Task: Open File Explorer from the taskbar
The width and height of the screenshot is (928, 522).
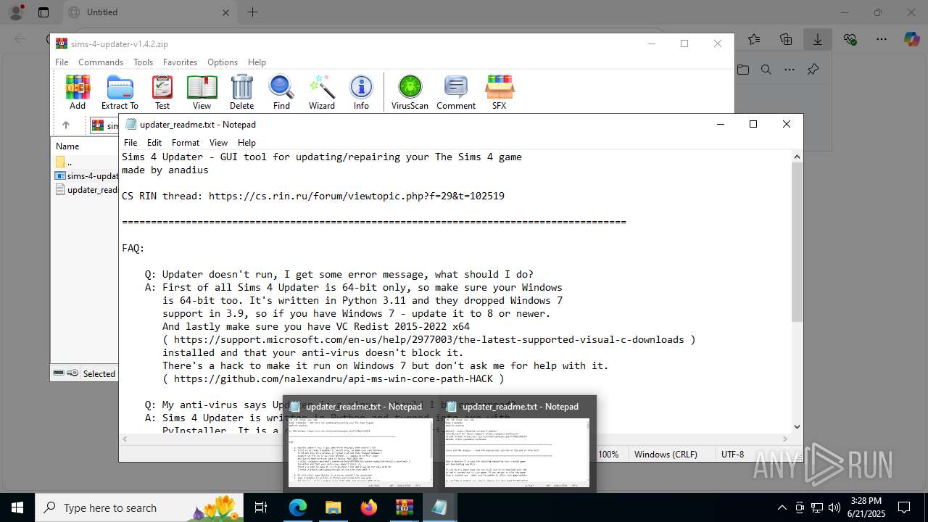Action: pos(333,507)
